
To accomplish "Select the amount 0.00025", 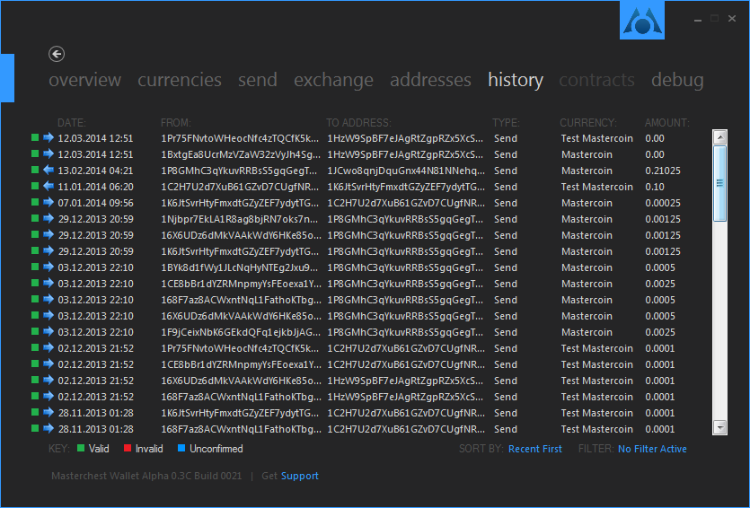I will (663, 203).
